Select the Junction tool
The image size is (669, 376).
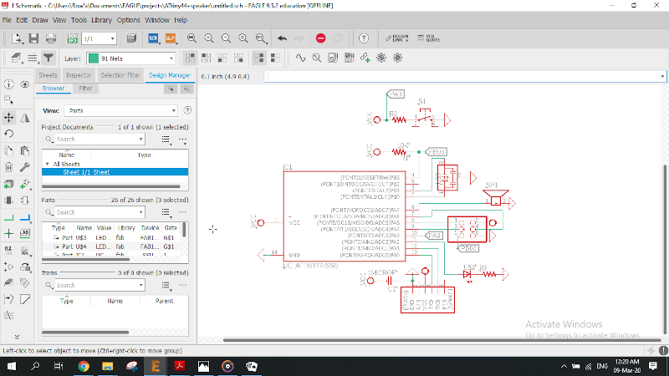[x=8, y=234]
